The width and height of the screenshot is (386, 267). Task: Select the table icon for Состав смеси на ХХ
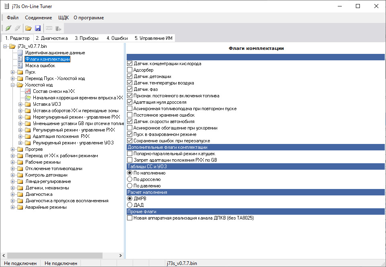[x=28, y=91]
